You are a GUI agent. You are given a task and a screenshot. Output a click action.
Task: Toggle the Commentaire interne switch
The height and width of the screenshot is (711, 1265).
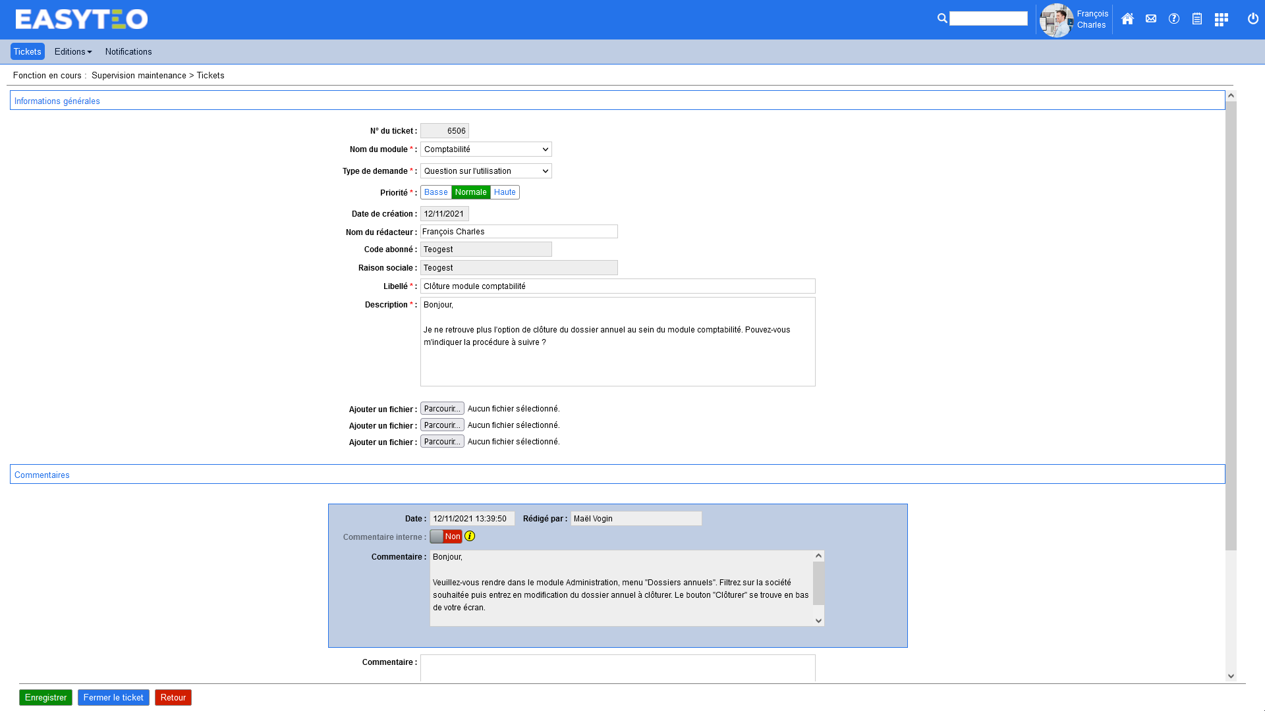446,537
